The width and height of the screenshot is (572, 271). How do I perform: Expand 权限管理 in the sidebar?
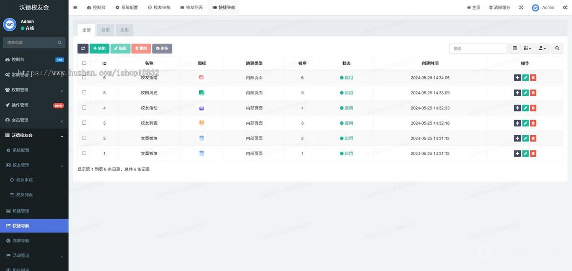coord(34,90)
